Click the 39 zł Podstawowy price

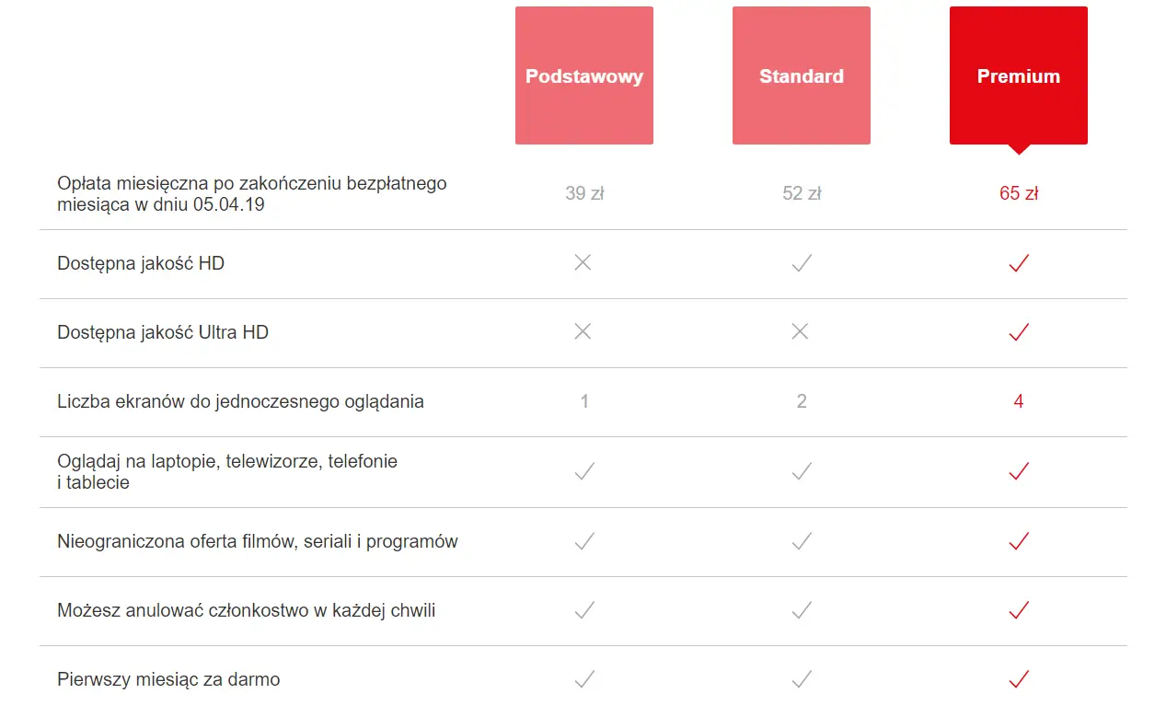pos(584,193)
